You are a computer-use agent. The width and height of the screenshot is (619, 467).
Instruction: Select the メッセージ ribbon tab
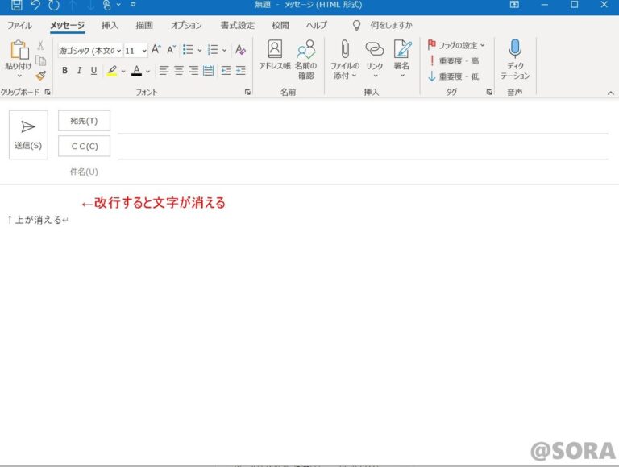click(x=67, y=25)
